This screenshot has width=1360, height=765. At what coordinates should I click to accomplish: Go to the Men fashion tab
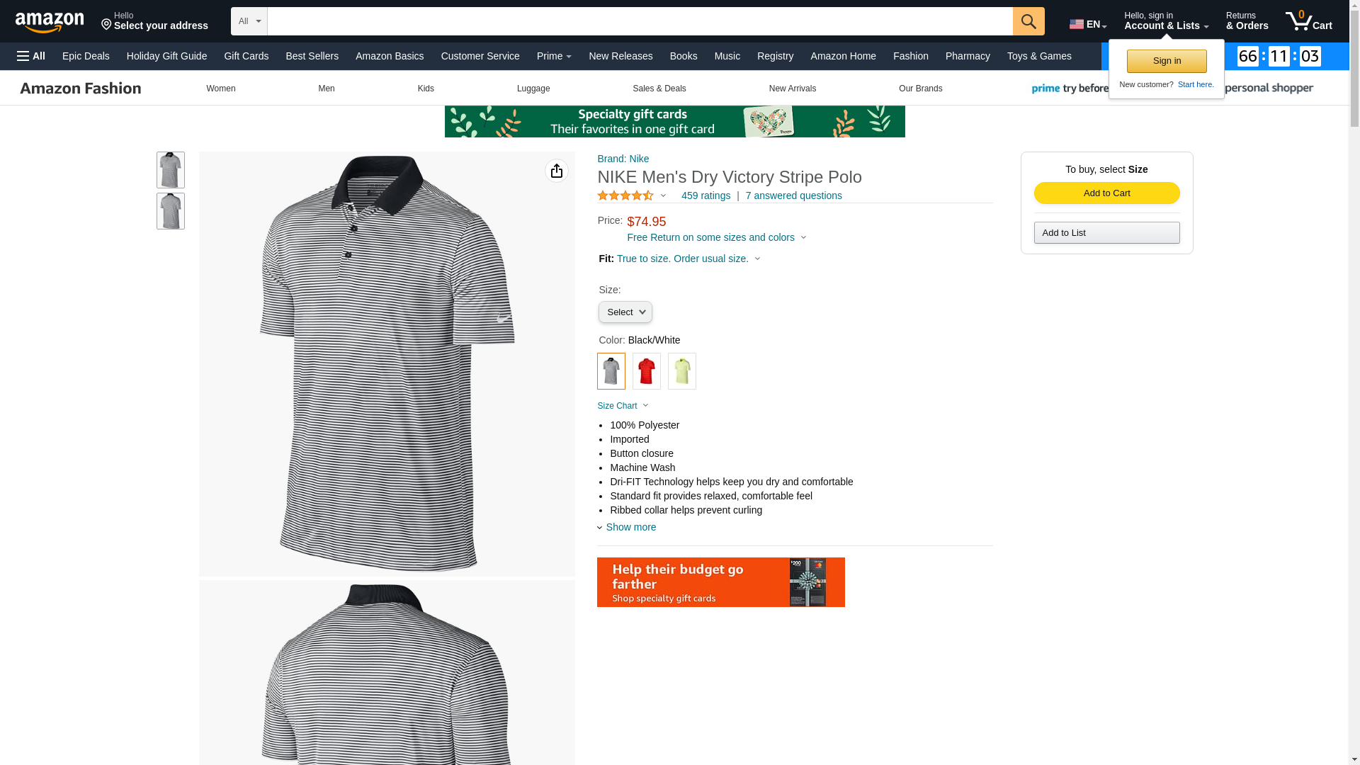pos(326,89)
